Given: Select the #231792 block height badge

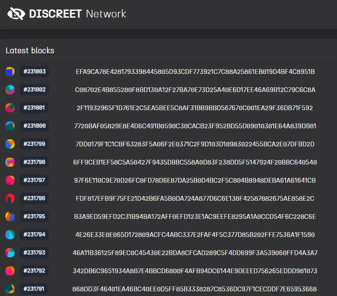Looking at the screenshot, I should [x=34, y=271].
